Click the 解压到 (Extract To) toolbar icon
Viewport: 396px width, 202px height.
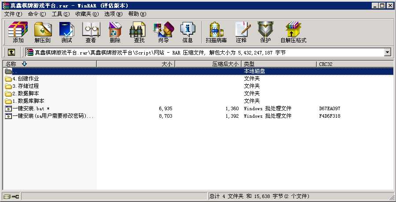(43, 29)
